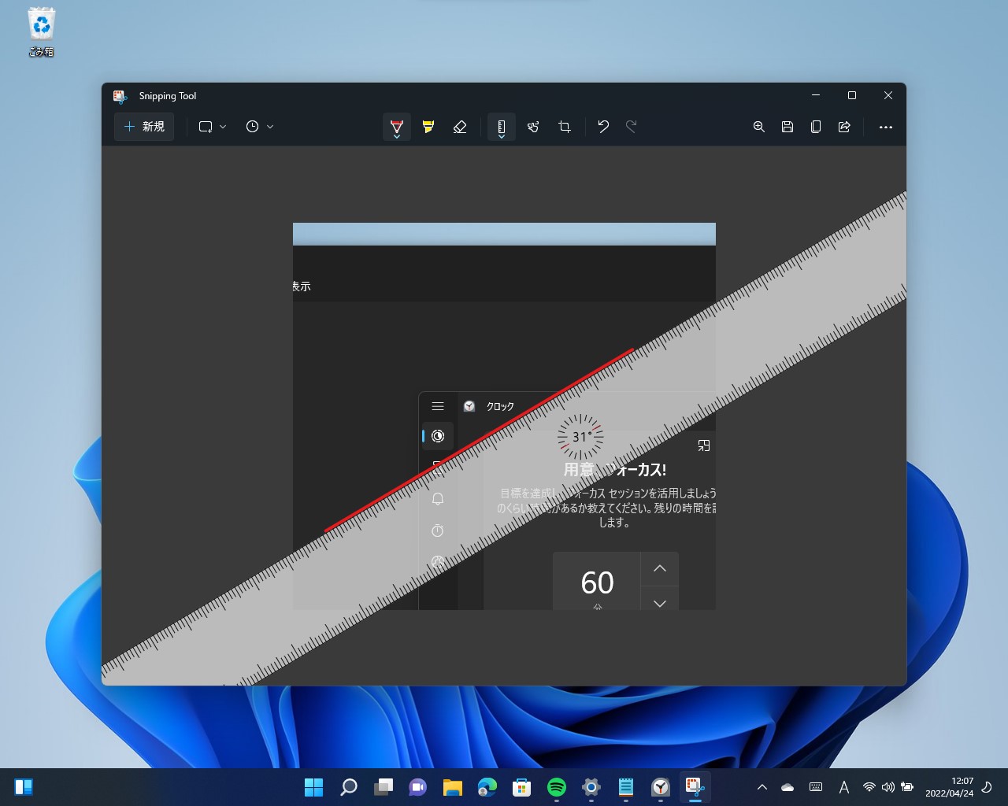Share the snip
Viewport: 1008px width, 806px height.
click(844, 127)
